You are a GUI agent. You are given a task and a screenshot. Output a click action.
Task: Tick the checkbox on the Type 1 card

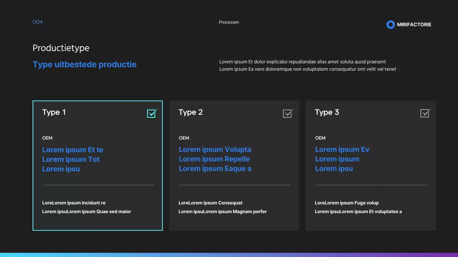[151, 114]
